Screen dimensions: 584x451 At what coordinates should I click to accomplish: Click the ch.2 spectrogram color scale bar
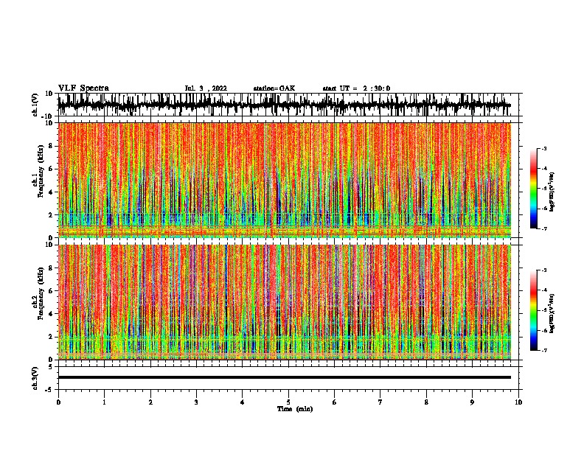[x=534, y=310]
